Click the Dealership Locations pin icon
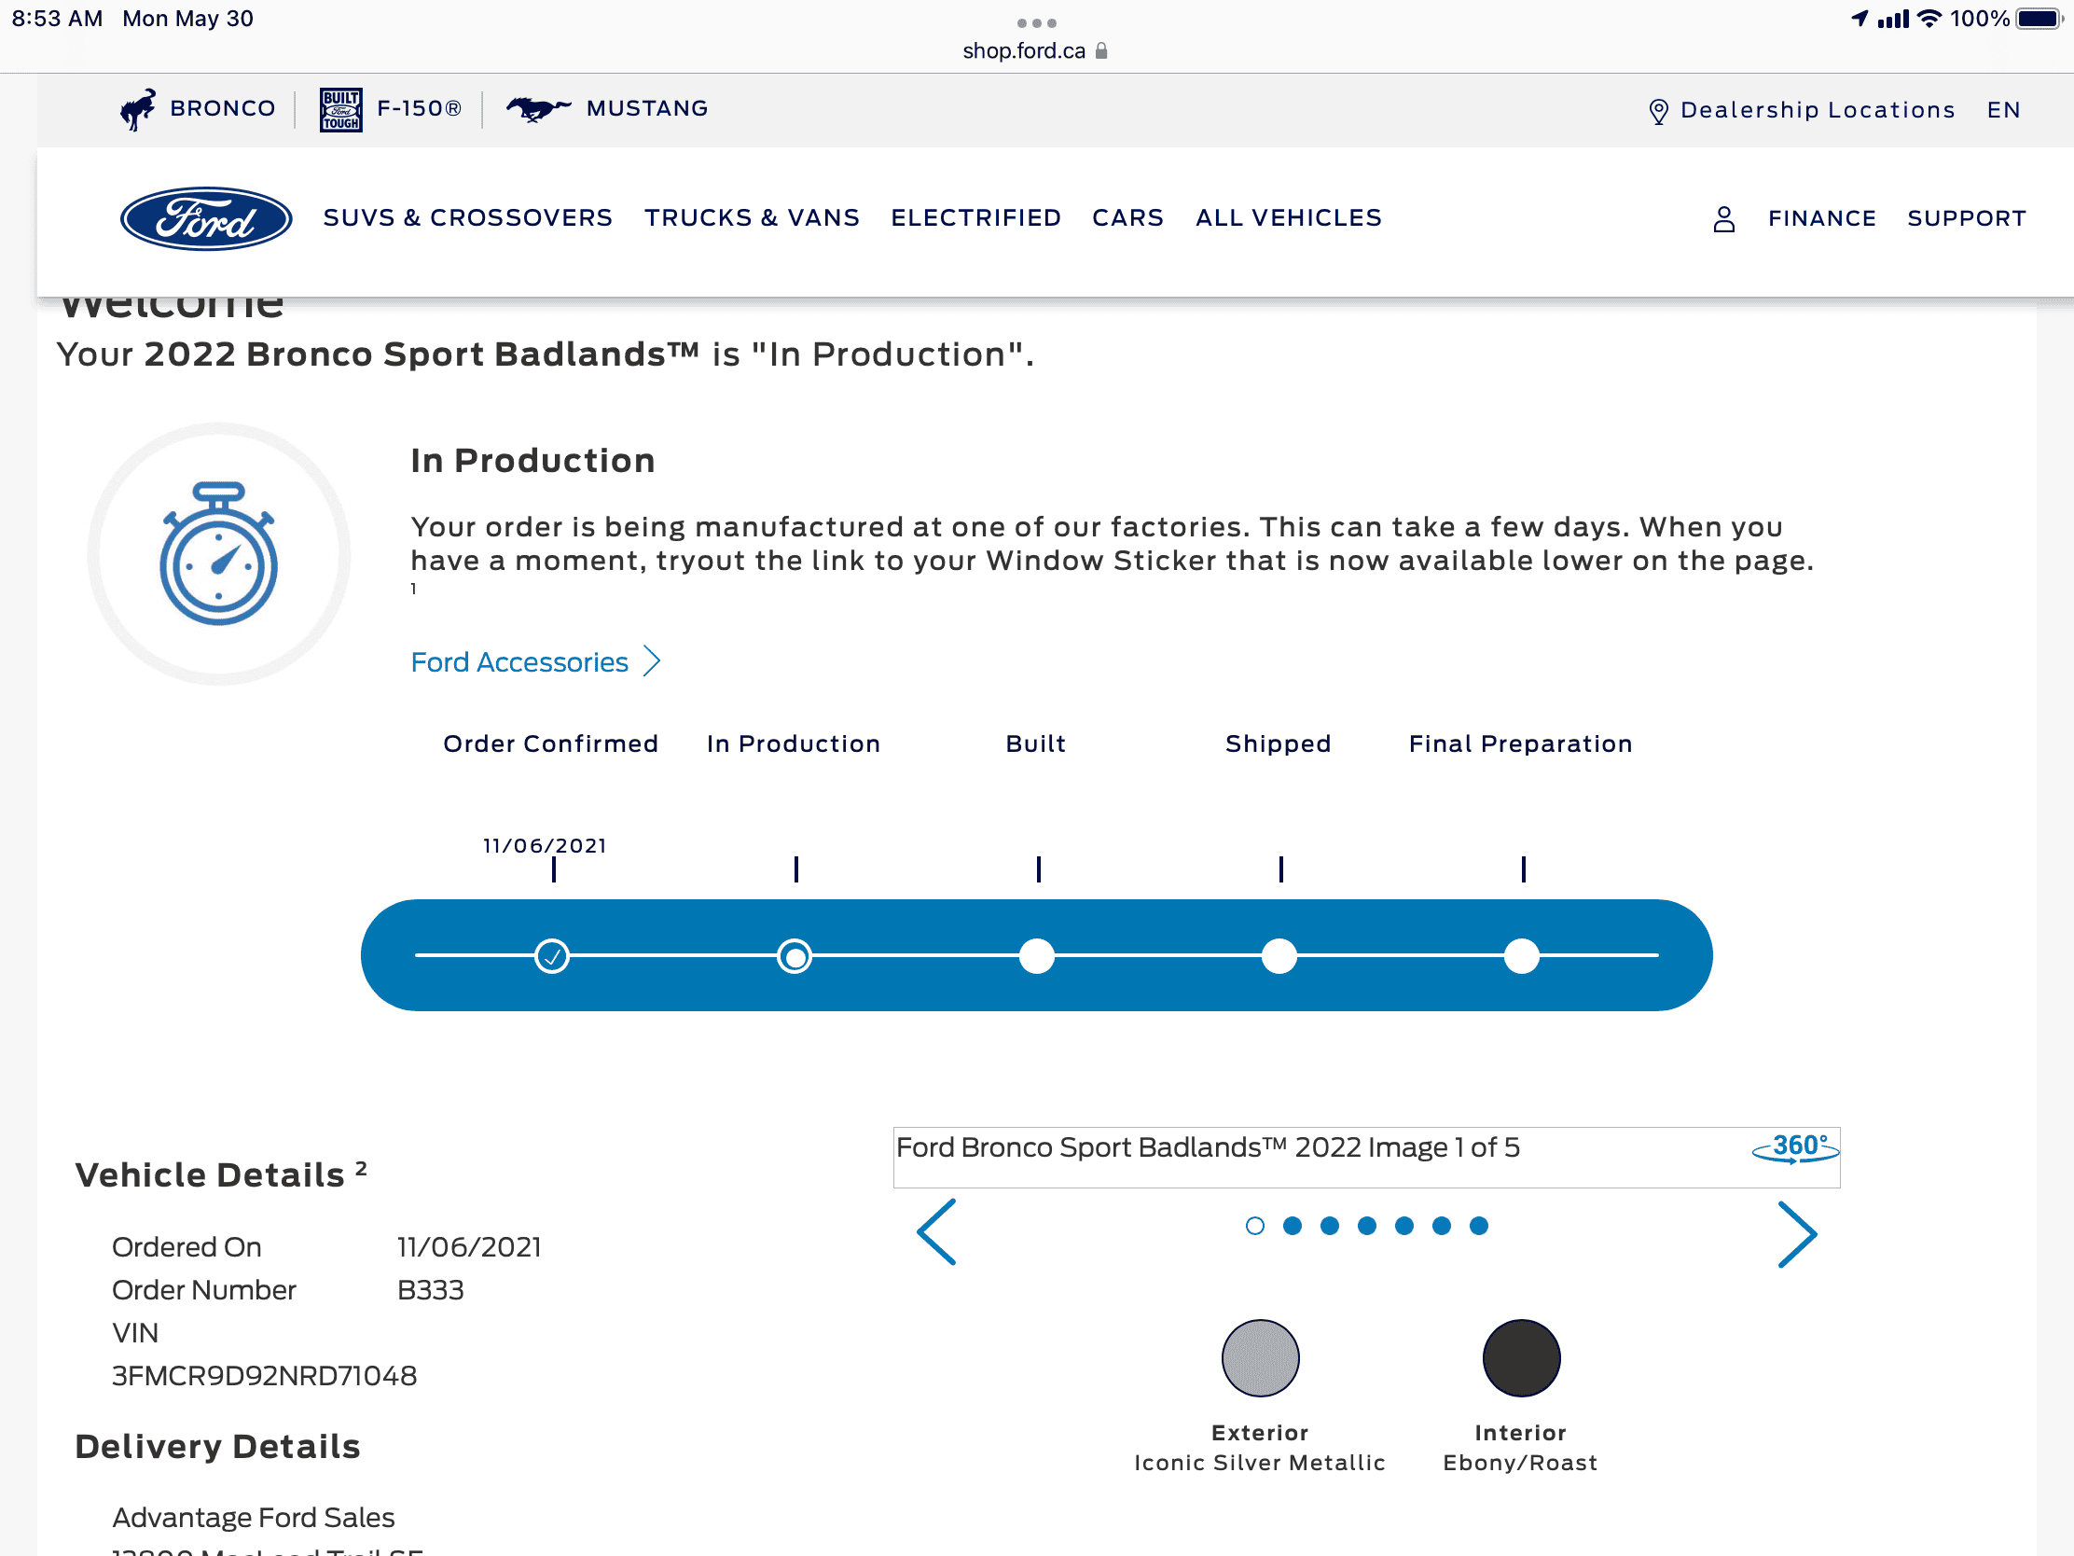2074x1556 pixels. click(1658, 112)
